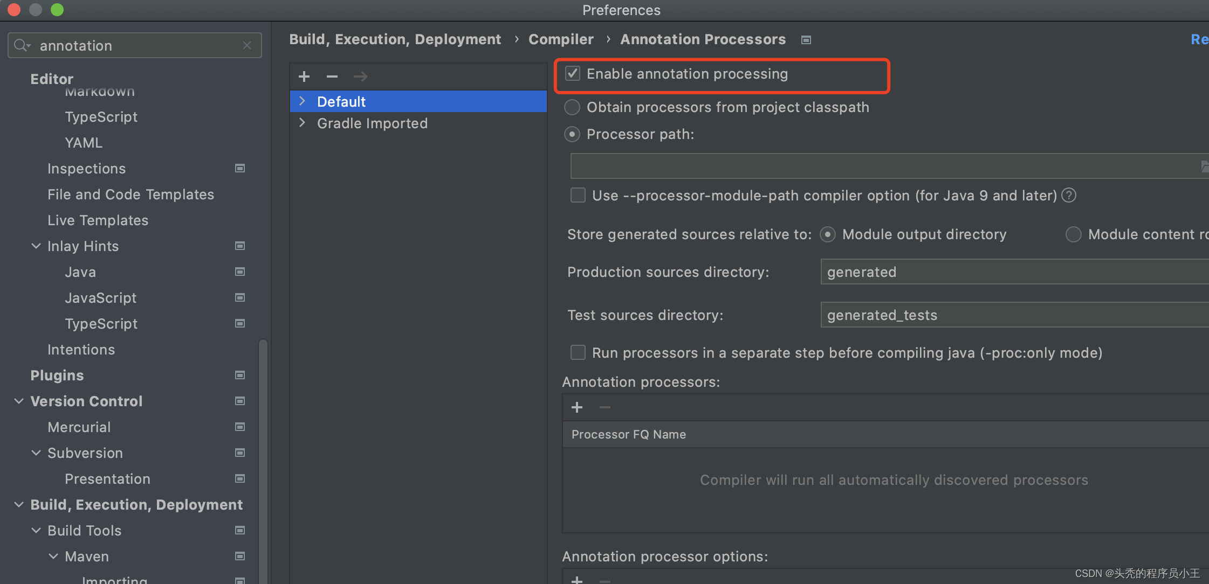The image size is (1209, 584).
Task: Click project icon next to Presentation
Action: point(240,478)
